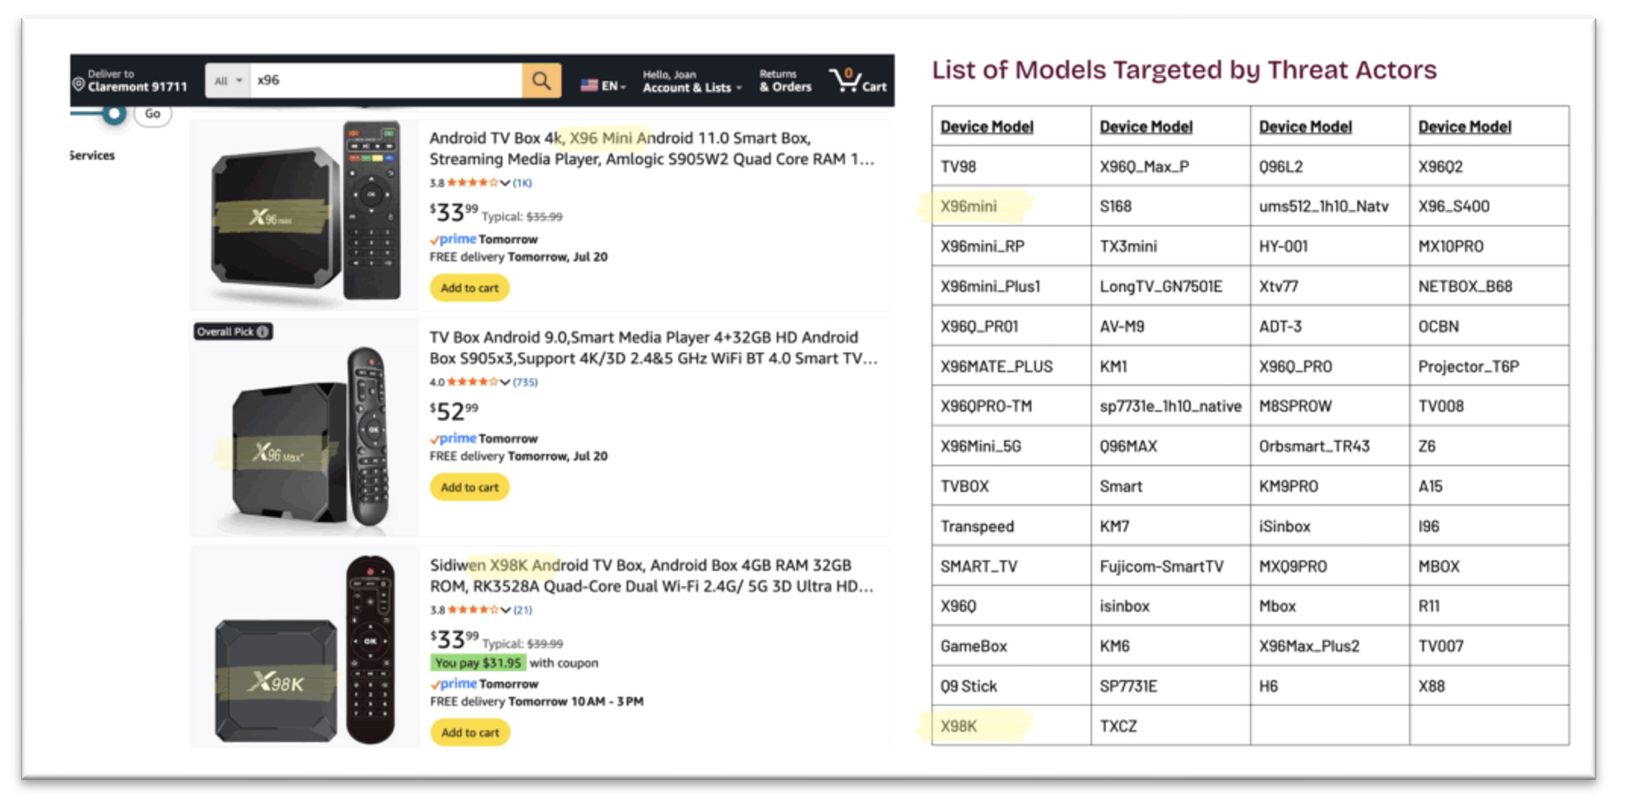Open Sidiwen X98K Android TV Box title
Screen dimensions: 1626x806
click(x=652, y=575)
